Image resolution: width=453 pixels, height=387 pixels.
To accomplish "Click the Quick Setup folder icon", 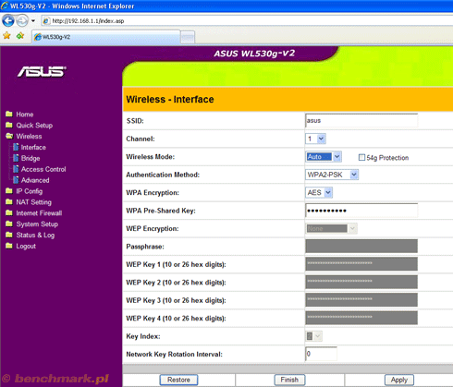I will (x=9, y=126).
